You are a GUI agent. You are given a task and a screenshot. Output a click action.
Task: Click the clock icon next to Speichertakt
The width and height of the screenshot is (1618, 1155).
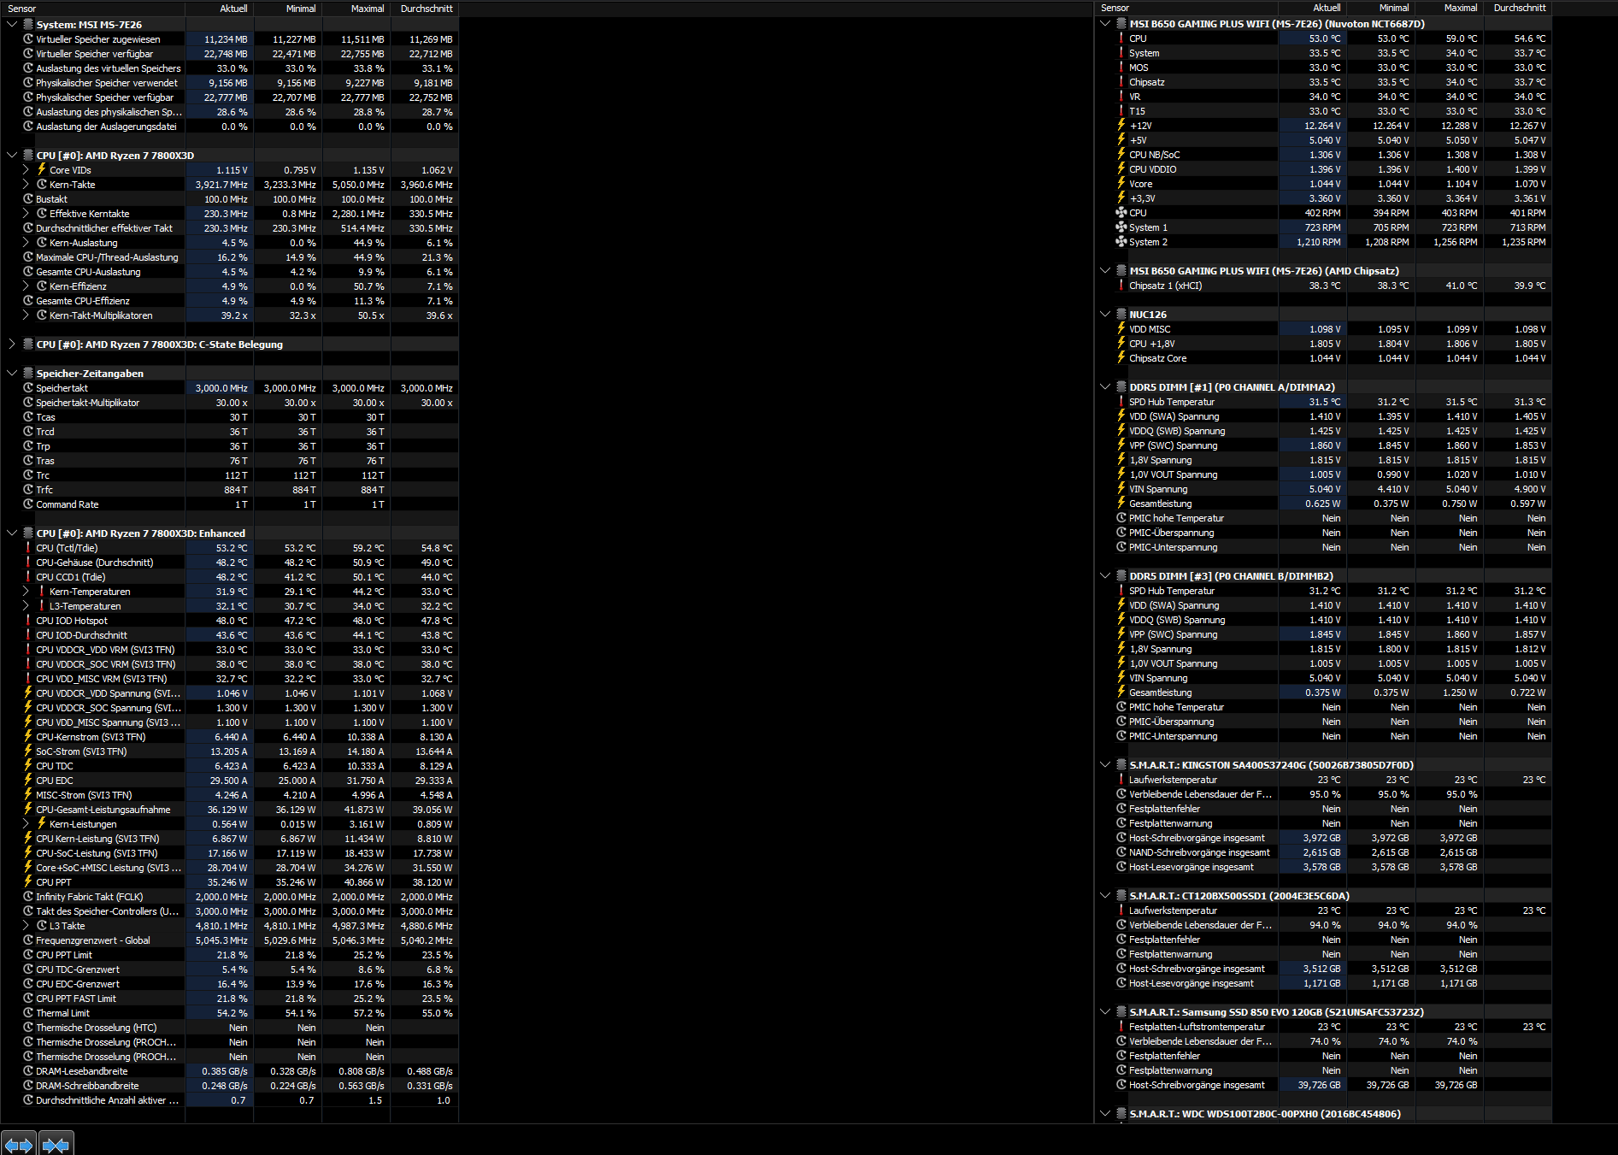28,388
